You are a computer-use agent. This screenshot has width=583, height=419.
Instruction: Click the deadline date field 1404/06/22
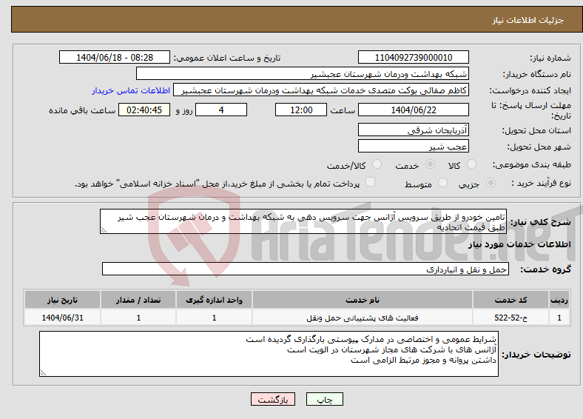click(x=414, y=110)
